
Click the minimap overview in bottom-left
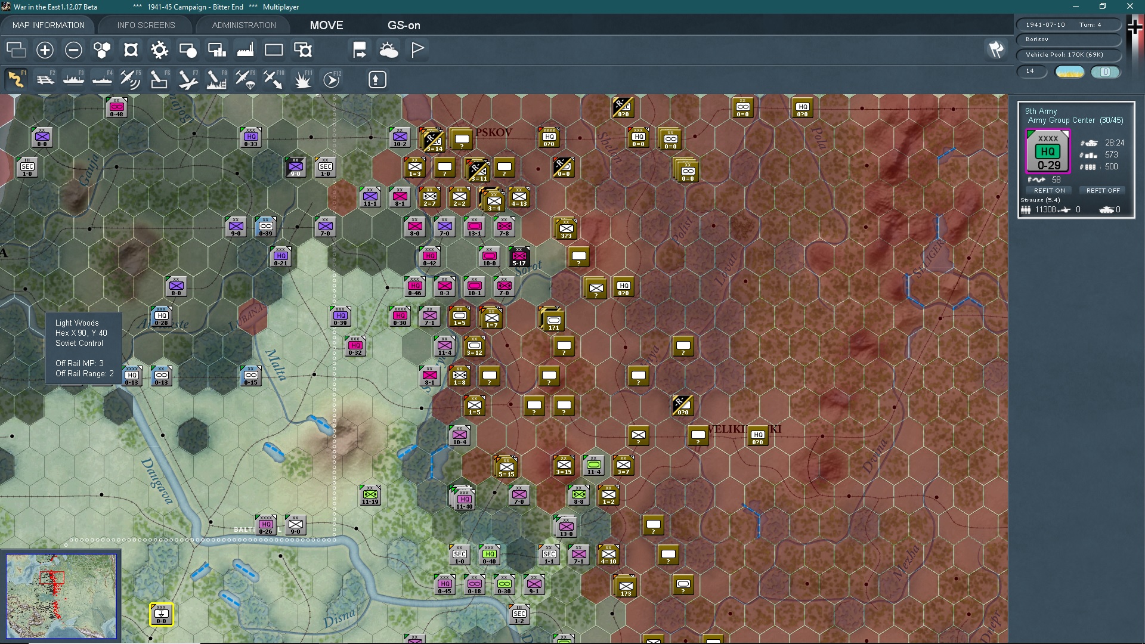61,596
